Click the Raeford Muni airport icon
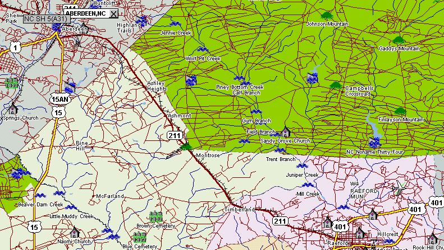The image size is (444, 250). click(399, 189)
